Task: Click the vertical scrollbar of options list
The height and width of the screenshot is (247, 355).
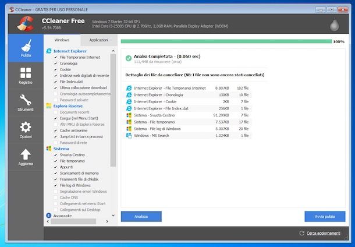Action: point(113,110)
